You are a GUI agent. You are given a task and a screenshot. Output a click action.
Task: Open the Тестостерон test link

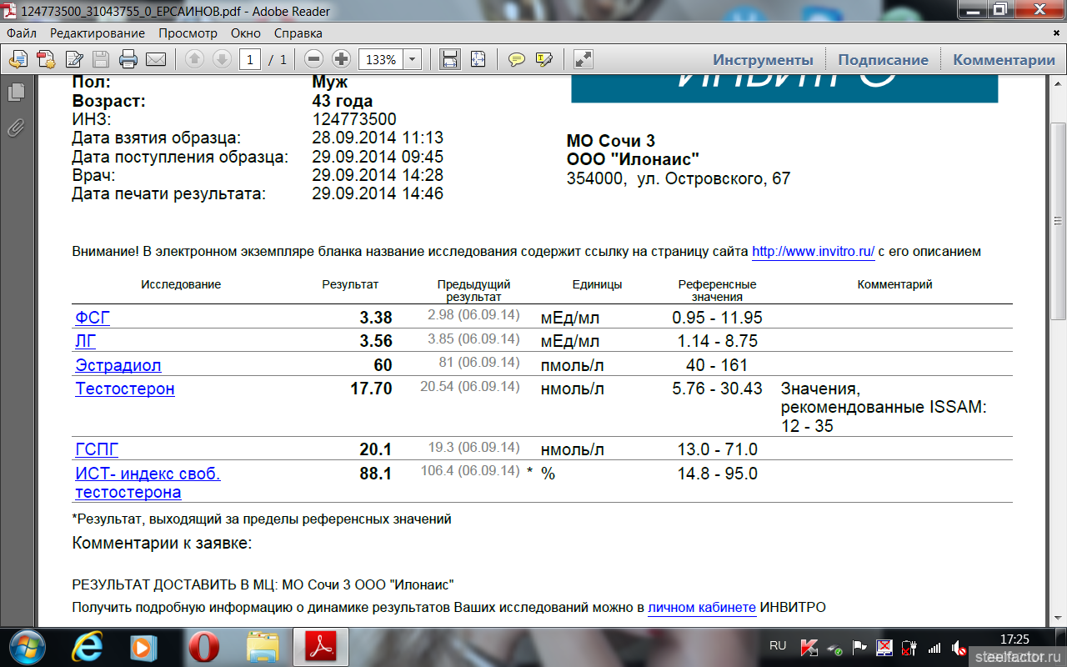tap(125, 389)
